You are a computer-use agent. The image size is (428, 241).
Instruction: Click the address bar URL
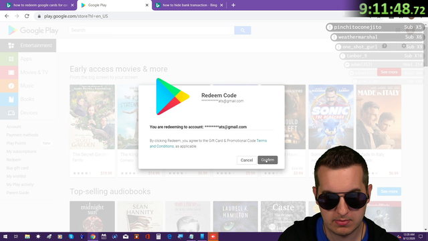tap(76, 16)
